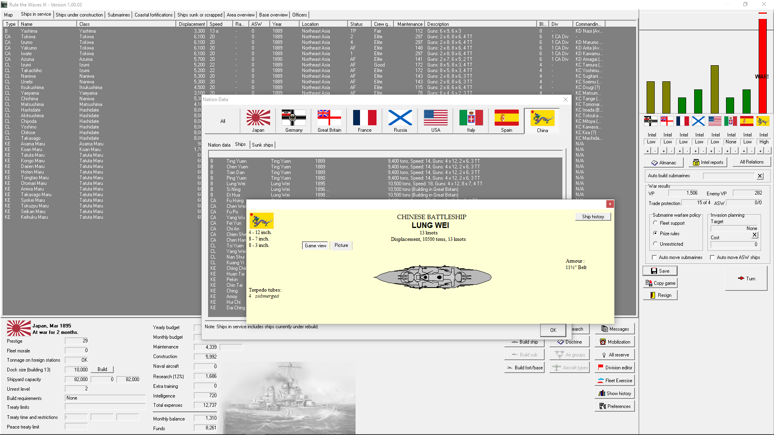Screen dimensions: 774x435
Task: Open the Division editor
Action: click(x=615, y=368)
